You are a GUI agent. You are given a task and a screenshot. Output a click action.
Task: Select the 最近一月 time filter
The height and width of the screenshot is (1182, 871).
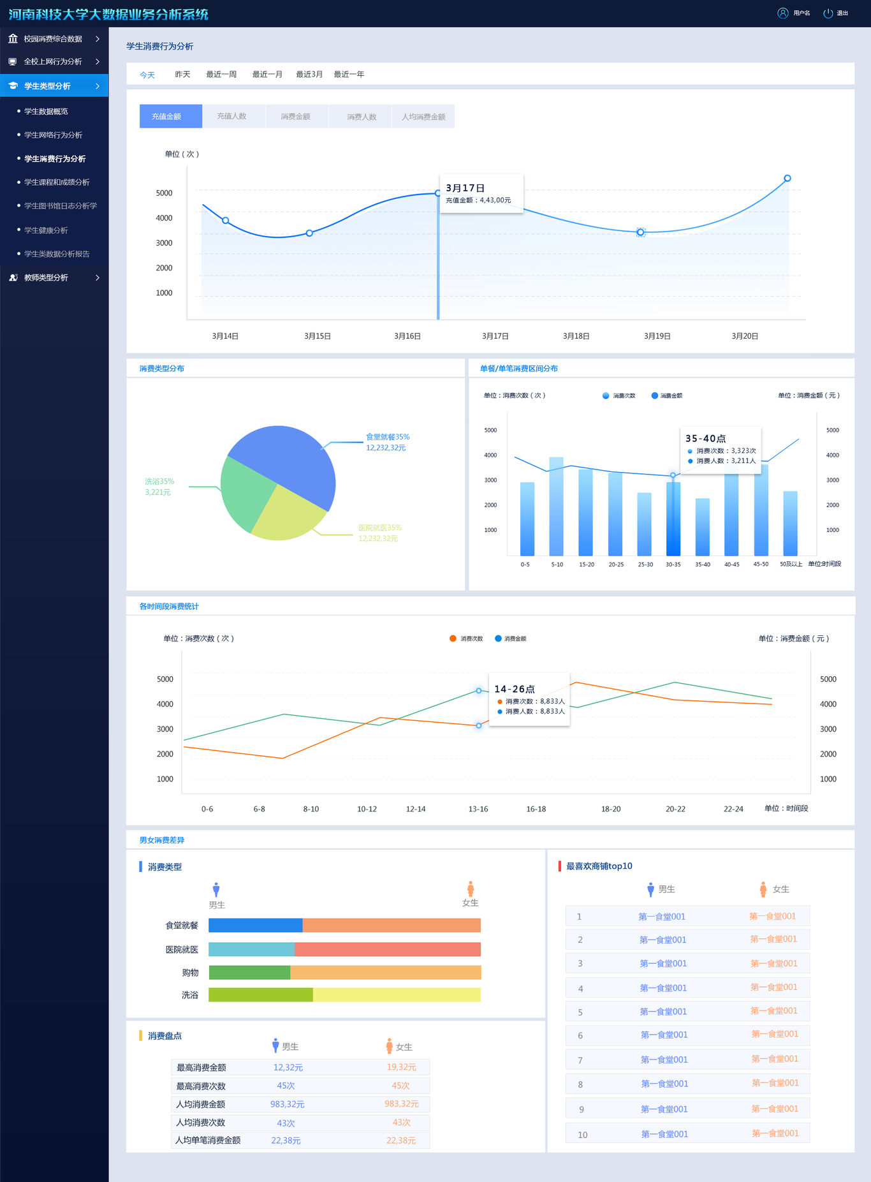point(267,75)
